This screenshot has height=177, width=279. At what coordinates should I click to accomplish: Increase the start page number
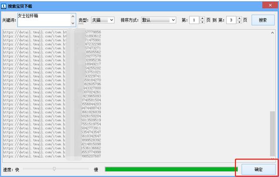(202, 18)
